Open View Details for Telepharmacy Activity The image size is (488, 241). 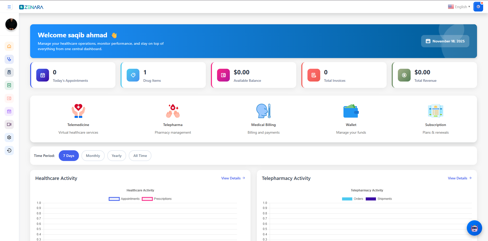point(459,178)
